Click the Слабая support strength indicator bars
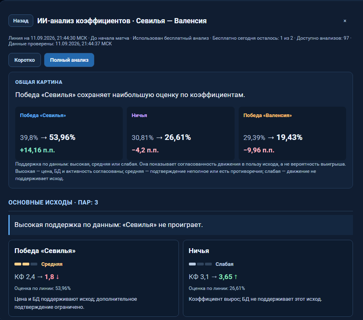Viewport: 363px width, 320px height. click(x=200, y=264)
